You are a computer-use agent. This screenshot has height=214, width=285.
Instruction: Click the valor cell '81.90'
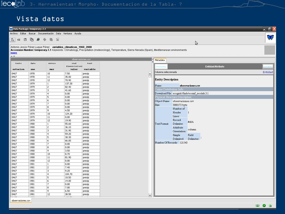73,158
